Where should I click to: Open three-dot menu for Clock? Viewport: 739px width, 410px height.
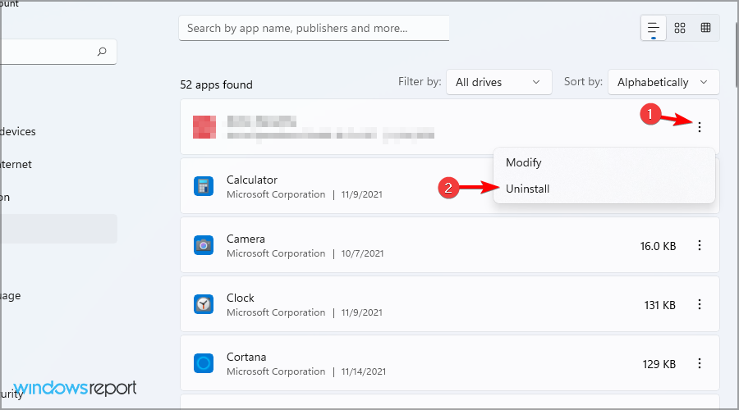point(700,304)
